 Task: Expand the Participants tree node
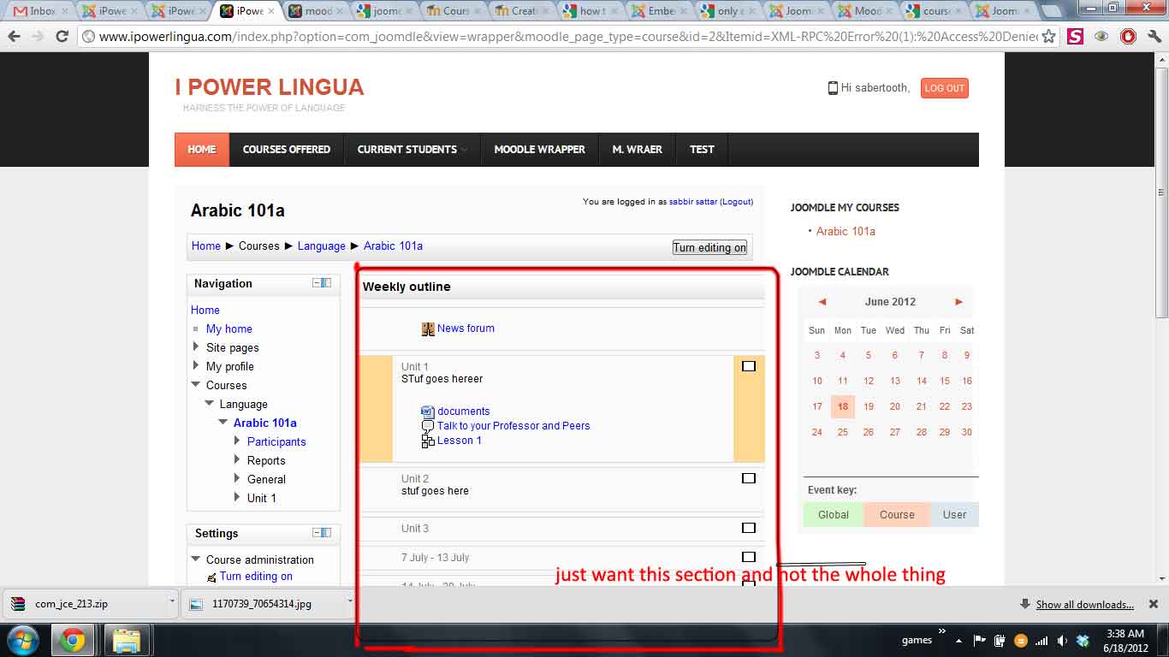238,441
